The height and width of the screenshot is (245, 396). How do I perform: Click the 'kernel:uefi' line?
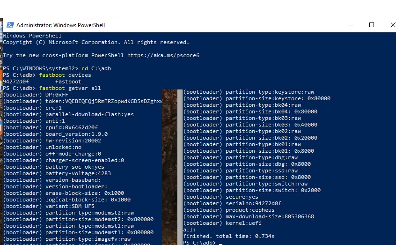[222, 224]
